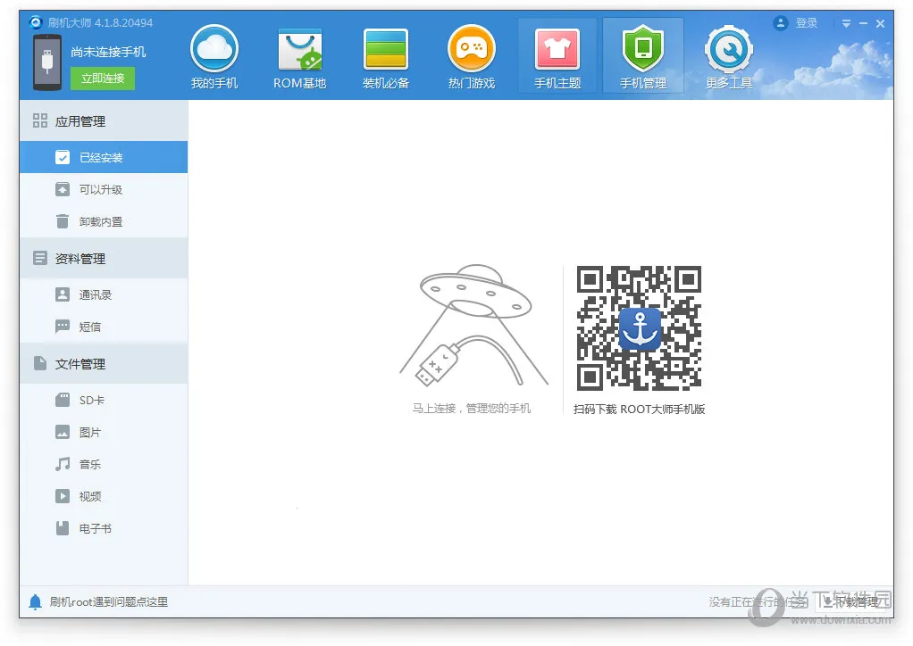Screen dimensions: 913x646
Task: Open the title bar dropdown menu arrow
Action: [x=846, y=24]
